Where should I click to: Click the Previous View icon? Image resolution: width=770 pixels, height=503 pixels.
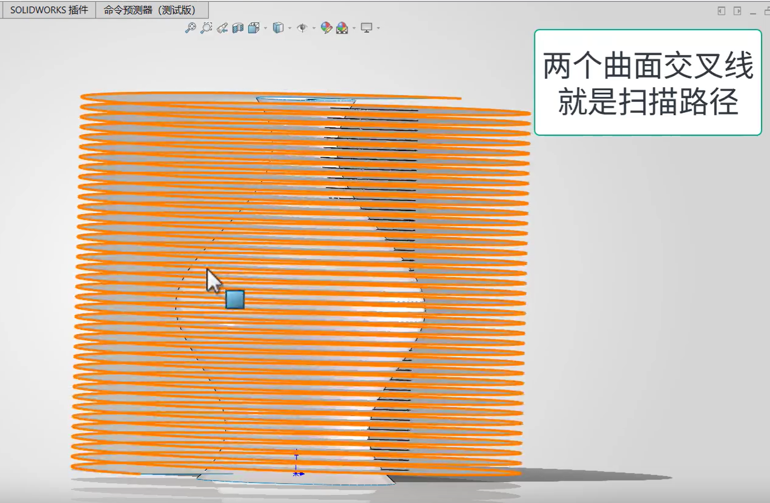pos(222,28)
